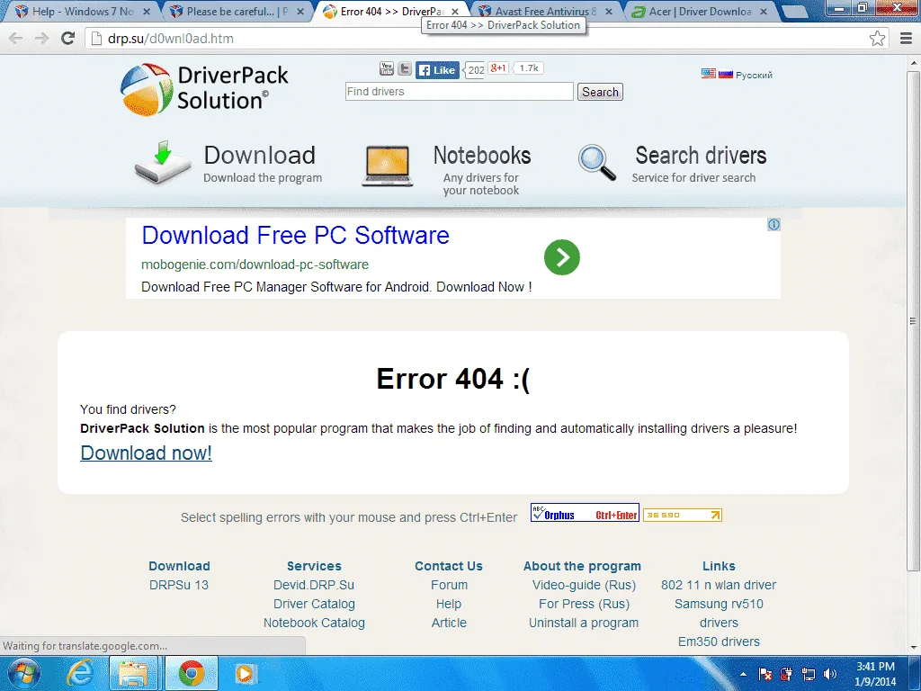Open the Search drivers heading link
Screen dimensions: 921x691
coord(700,156)
